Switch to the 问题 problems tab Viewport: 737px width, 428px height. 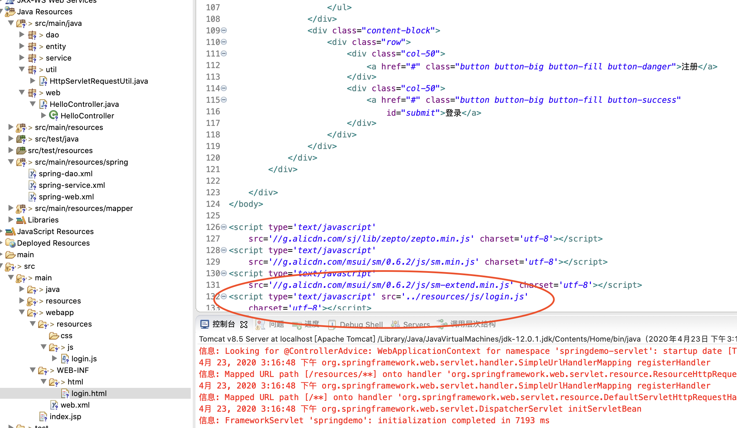click(x=277, y=324)
